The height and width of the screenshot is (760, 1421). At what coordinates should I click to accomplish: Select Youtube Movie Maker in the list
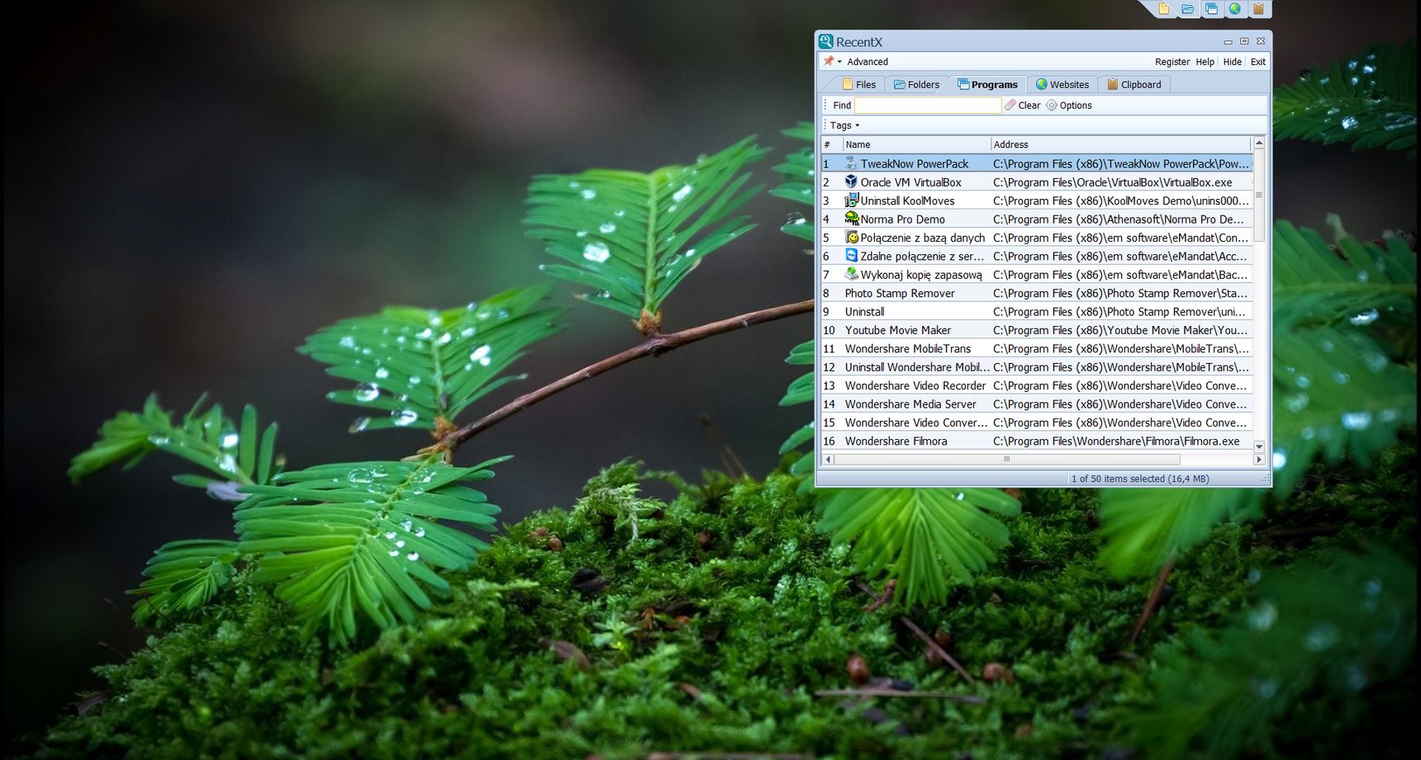tap(1037, 330)
